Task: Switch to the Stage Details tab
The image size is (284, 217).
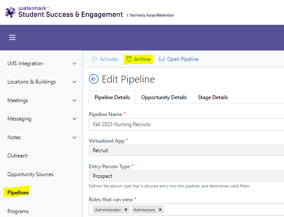Action: point(213,97)
